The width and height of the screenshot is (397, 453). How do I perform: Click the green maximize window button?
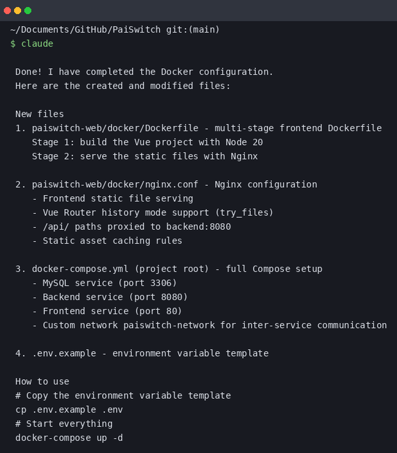point(28,11)
